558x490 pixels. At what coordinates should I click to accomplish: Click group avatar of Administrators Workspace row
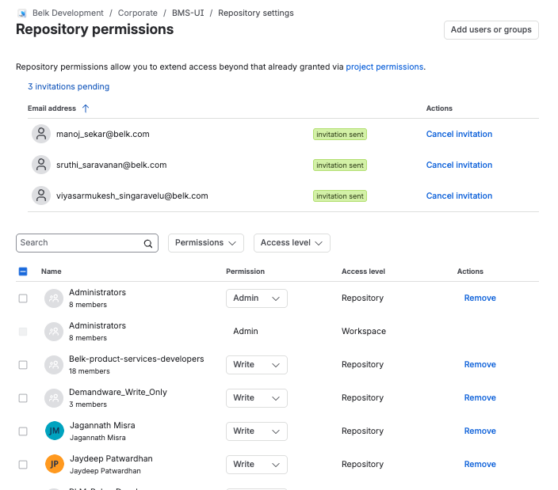pyautogui.click(x=54, y=332)
